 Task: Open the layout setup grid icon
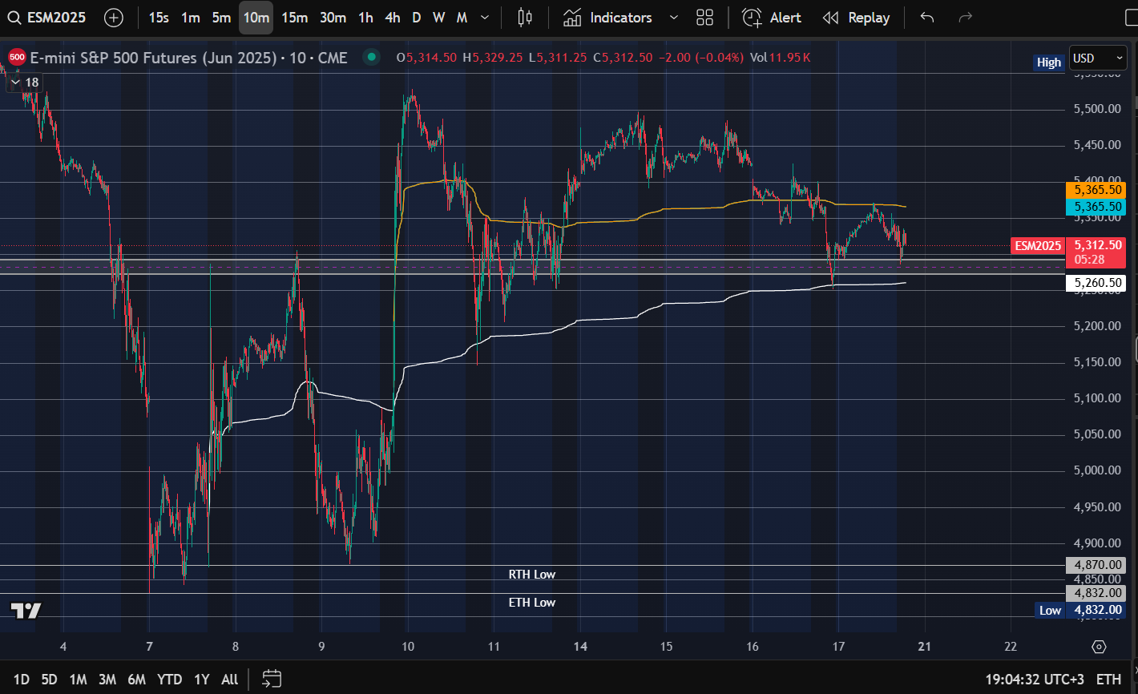pos(704,18)
